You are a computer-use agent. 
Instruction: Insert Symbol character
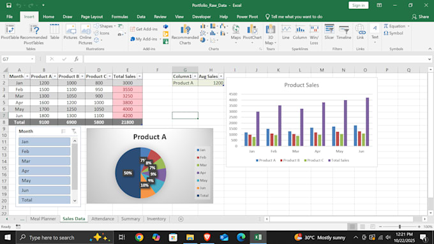393,33
